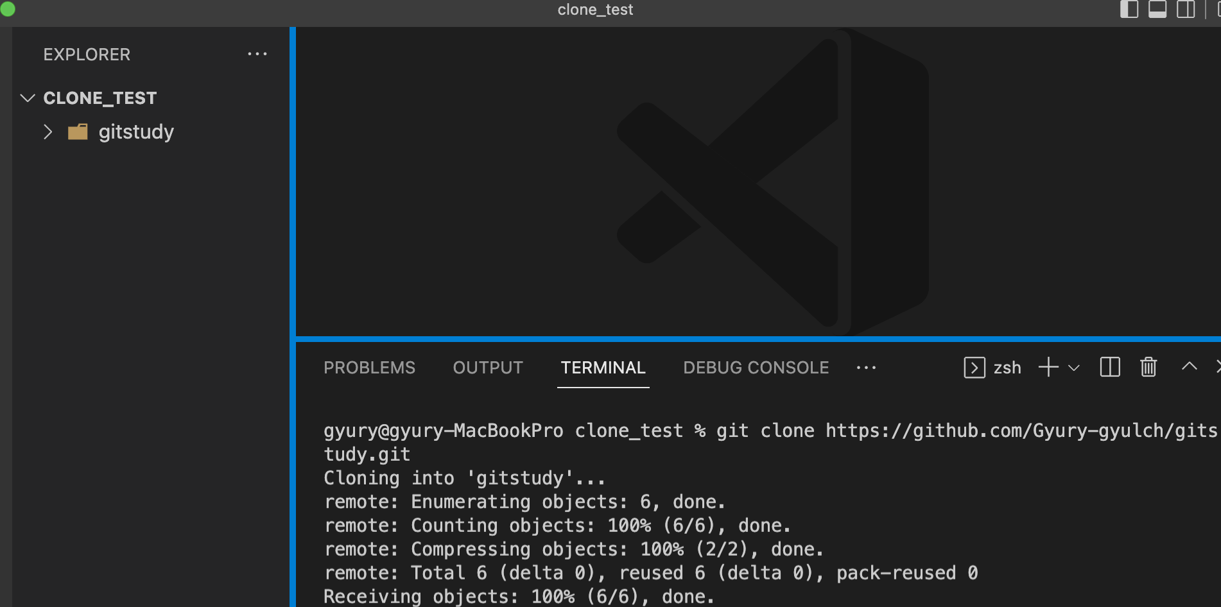Click the "Compressing objects: 100% (2/2)" line

click(573, 549)
